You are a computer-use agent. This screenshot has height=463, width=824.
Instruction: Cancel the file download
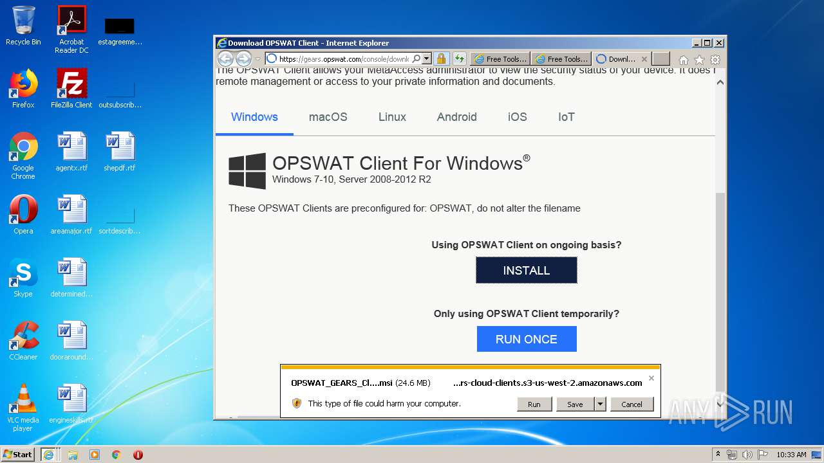click(x=632, y=404)
